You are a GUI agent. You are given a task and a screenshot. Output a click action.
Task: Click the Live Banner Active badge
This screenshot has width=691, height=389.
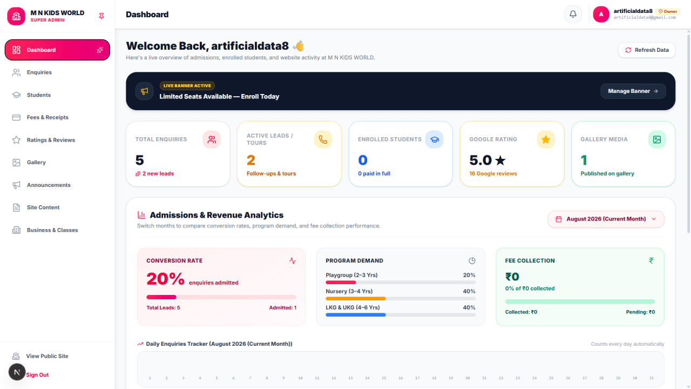tap(187, 85)
